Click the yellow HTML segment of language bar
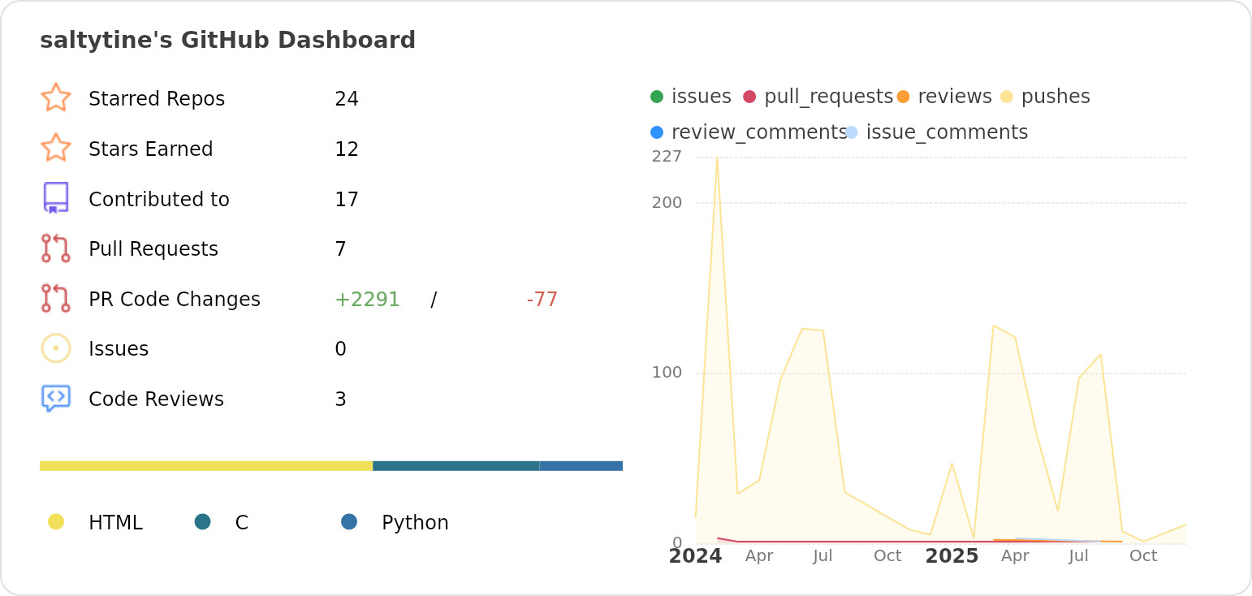1252x596 pixels. [205, 466]
